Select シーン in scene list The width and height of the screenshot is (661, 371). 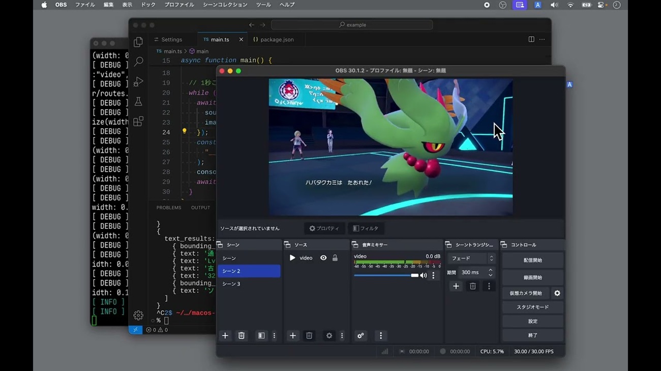[x=249, y=258]
